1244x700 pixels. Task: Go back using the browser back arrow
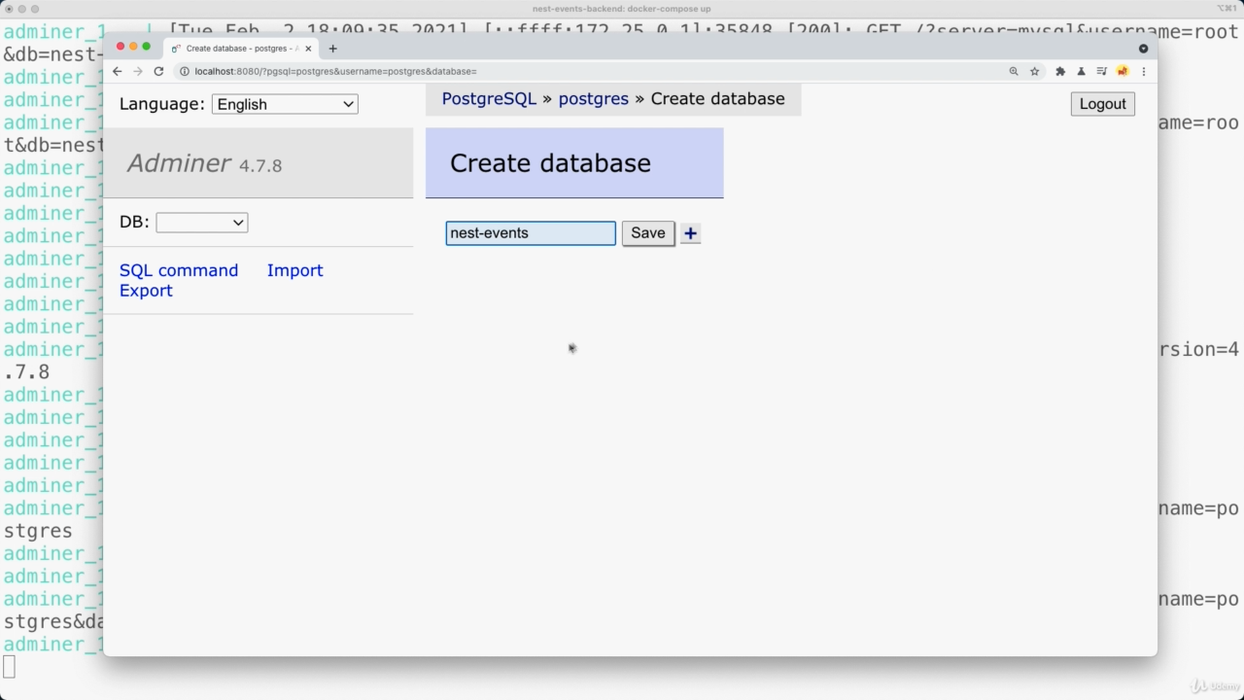point(117,71)
